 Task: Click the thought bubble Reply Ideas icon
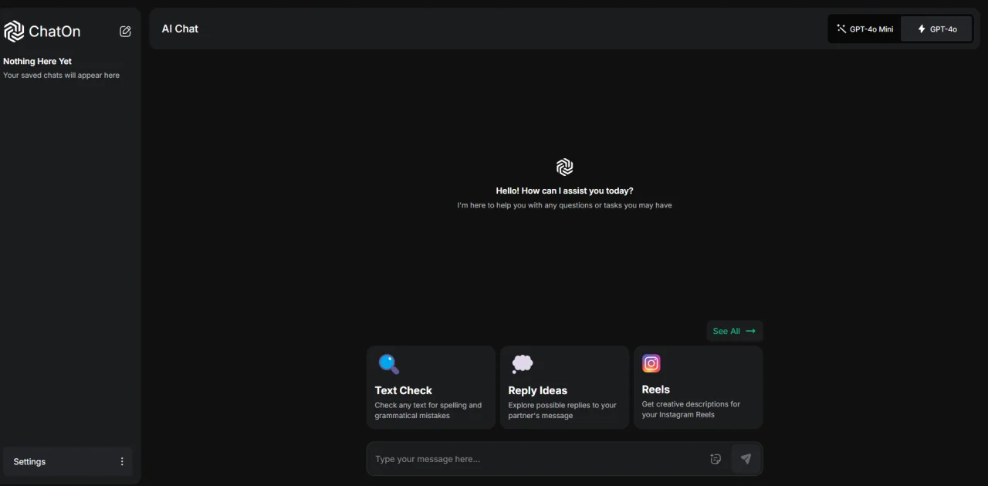point(523,364)
